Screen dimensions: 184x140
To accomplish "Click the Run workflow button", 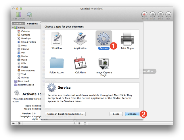I will click(168, 15).
